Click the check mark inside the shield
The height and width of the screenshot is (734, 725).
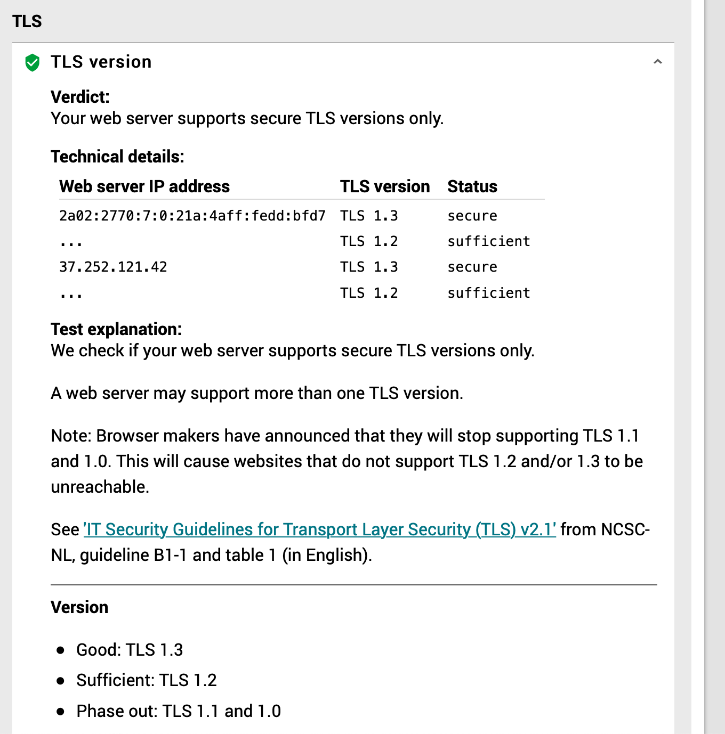pyautogui.click(x=32, y=62)
